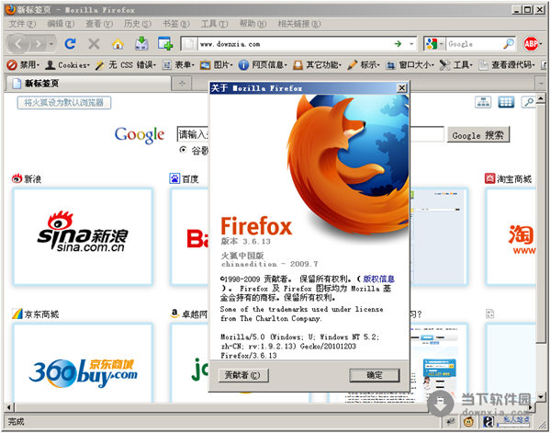Click the Firefox logo in the title bar
This screenshot has height=433, width=551.
[x=10, y=9]
